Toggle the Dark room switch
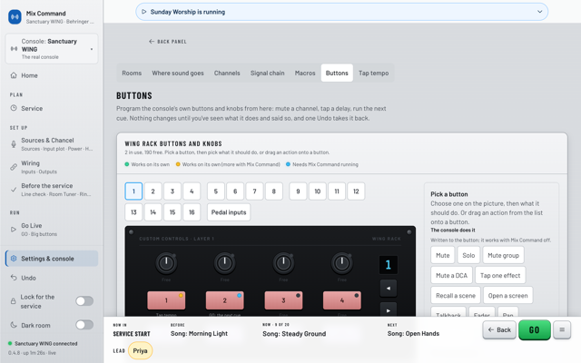Viewport: 581px width, 363px height. tap(84, 325)
